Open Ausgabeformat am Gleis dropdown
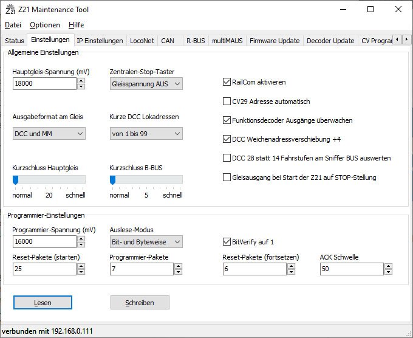Viewport: 413px width, 338px height. coord(49,134)
